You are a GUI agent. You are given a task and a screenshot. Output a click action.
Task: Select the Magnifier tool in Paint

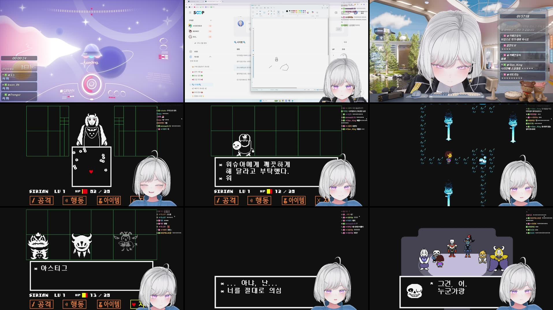[274, 14]
